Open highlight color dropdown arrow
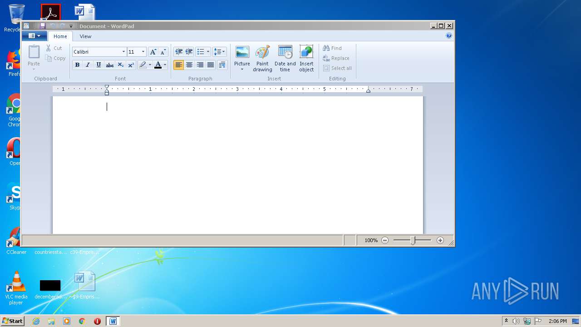 (150, 65)
